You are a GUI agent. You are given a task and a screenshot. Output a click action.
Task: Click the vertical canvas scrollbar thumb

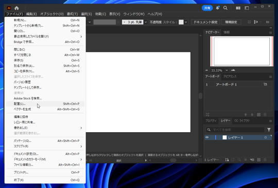200,96
